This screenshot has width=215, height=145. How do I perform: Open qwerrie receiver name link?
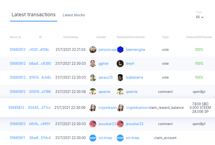click(x=132, y=92)
